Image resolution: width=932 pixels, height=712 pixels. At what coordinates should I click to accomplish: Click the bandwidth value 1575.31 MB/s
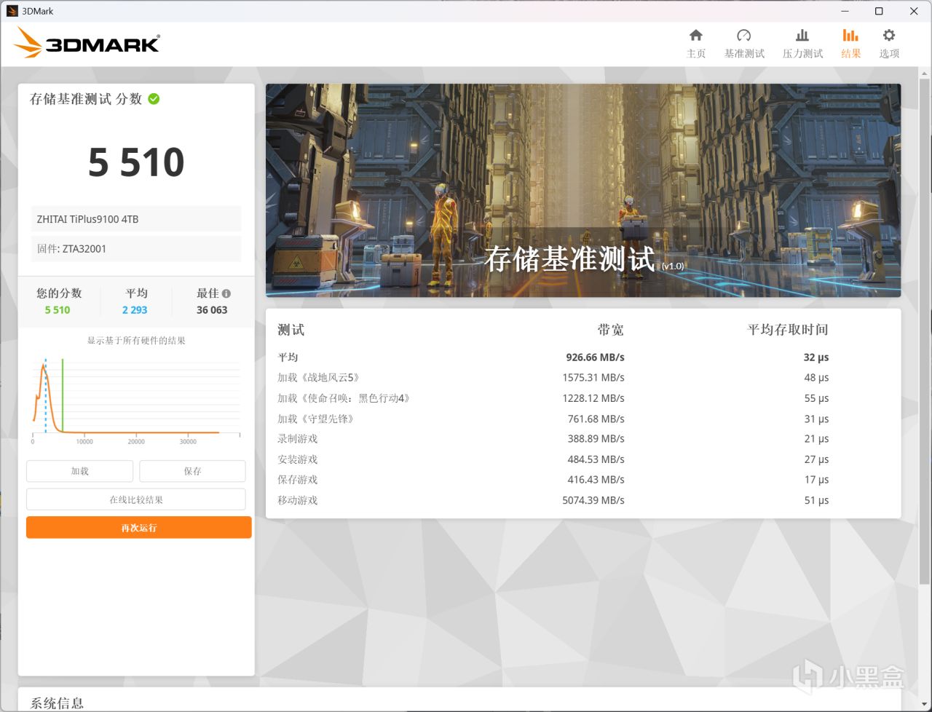pos(593,378)
